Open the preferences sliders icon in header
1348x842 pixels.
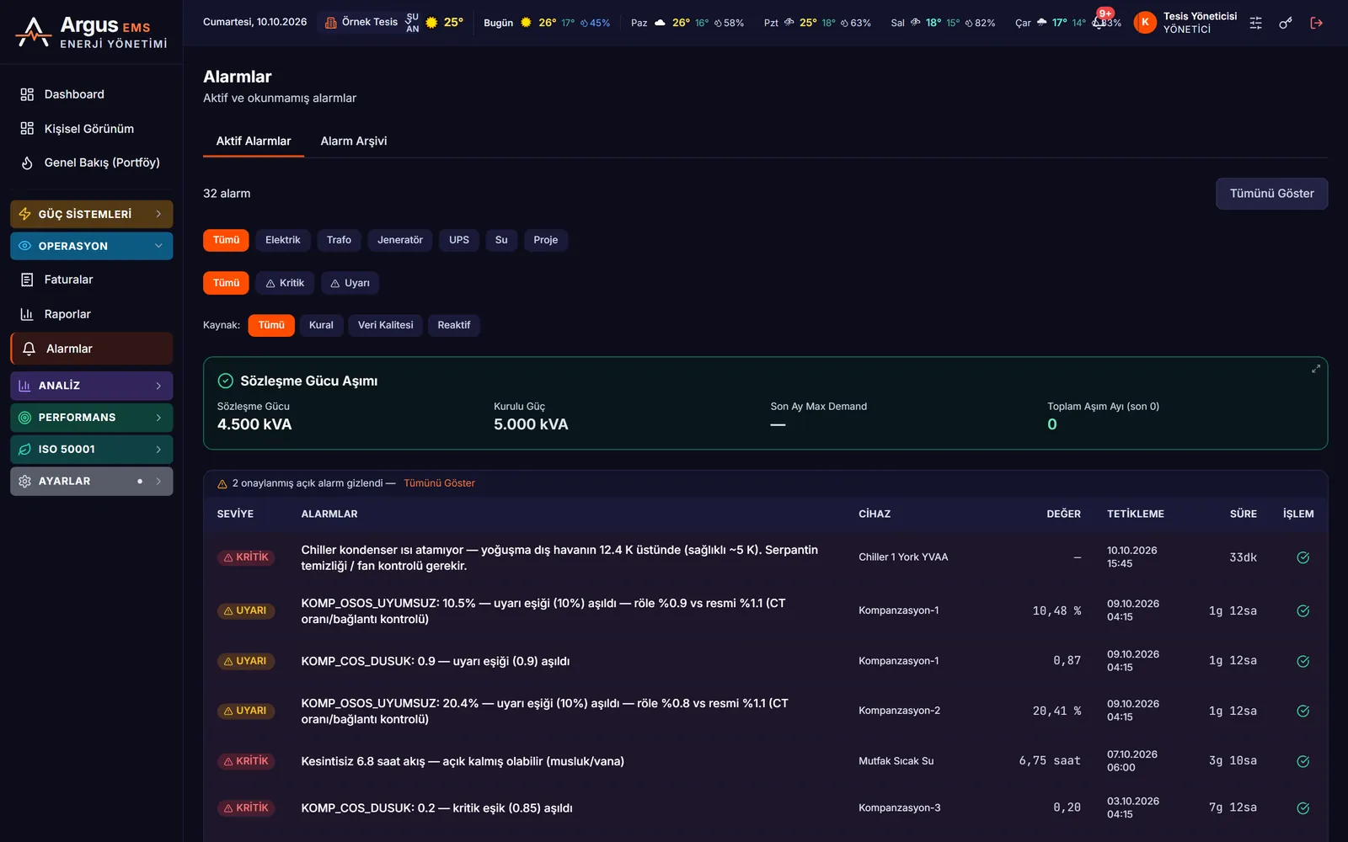coord(1255,23)
